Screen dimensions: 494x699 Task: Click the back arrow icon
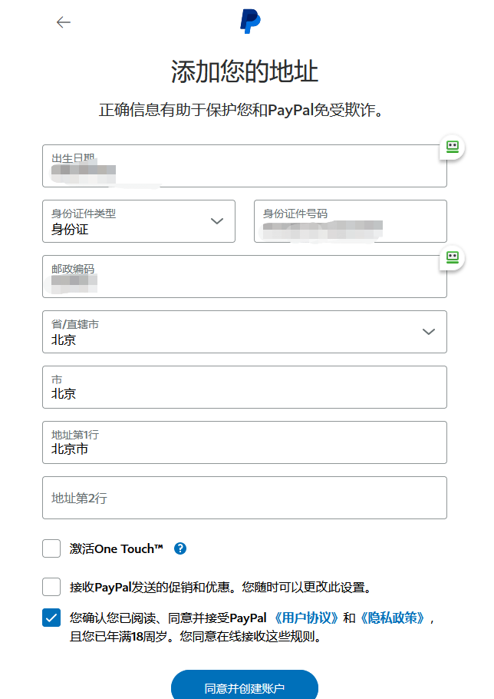tap(63, 22)
